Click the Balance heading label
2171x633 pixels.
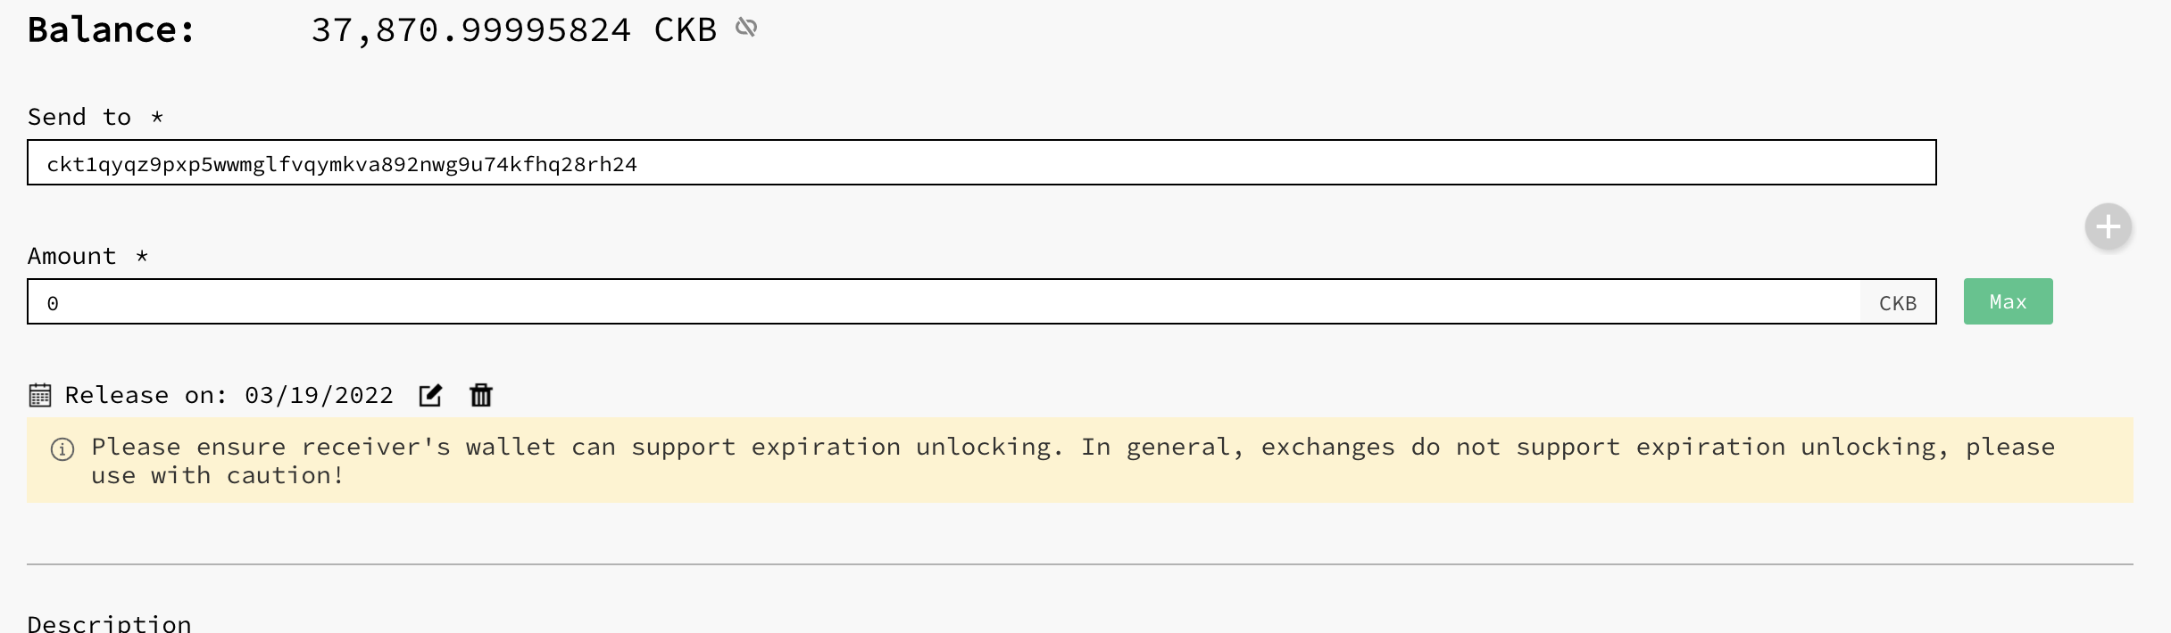click(112, 30)
